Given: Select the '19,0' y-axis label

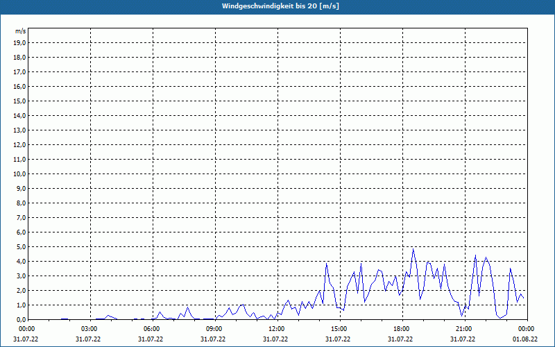Looking at the screenshot, I should pyautogui.click(x=19, y=43).
